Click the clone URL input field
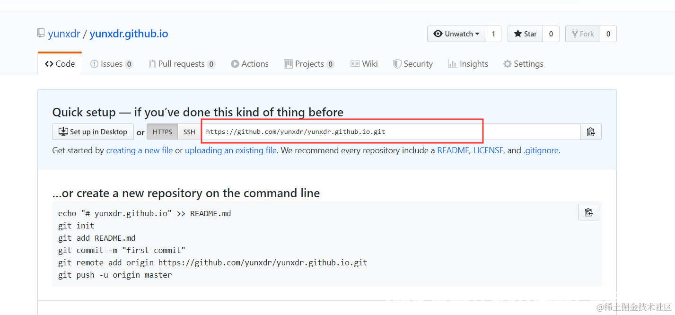The height and width of the screenshot is (315, 675). 391,132
